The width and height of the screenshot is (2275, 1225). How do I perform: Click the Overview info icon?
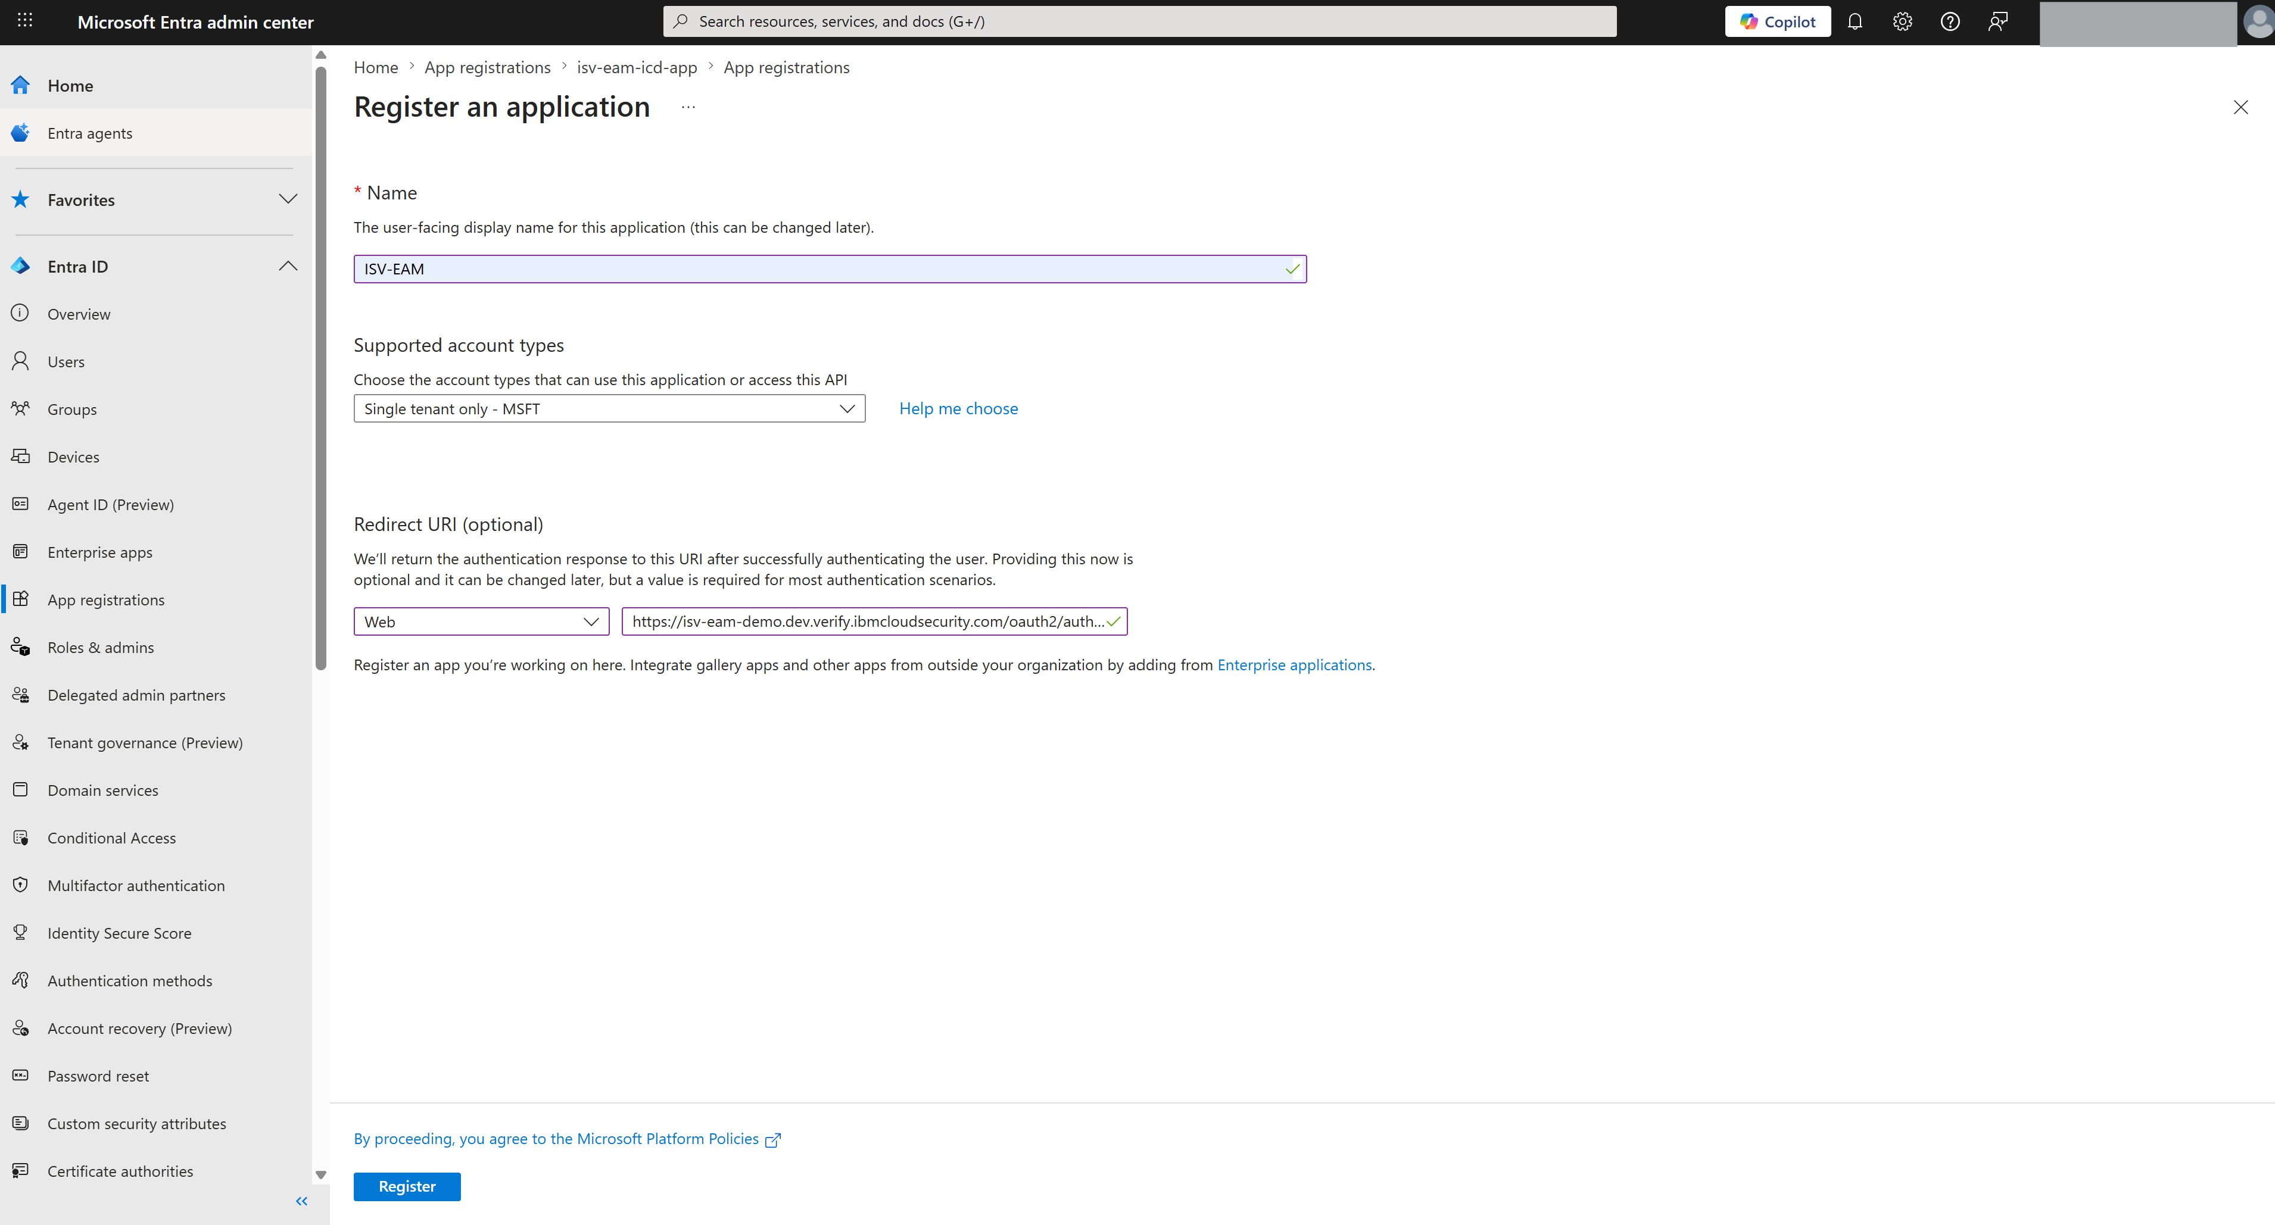[x=20, y=313]
